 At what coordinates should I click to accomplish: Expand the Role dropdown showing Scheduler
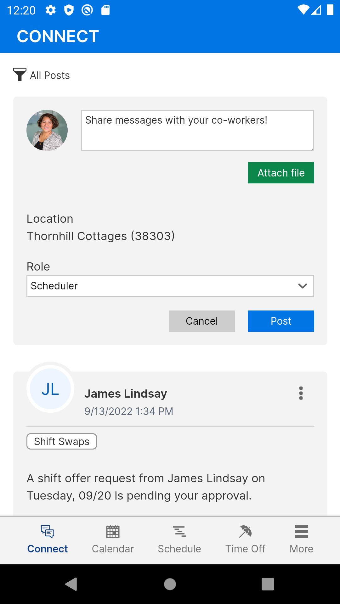[x=170, y=286]
